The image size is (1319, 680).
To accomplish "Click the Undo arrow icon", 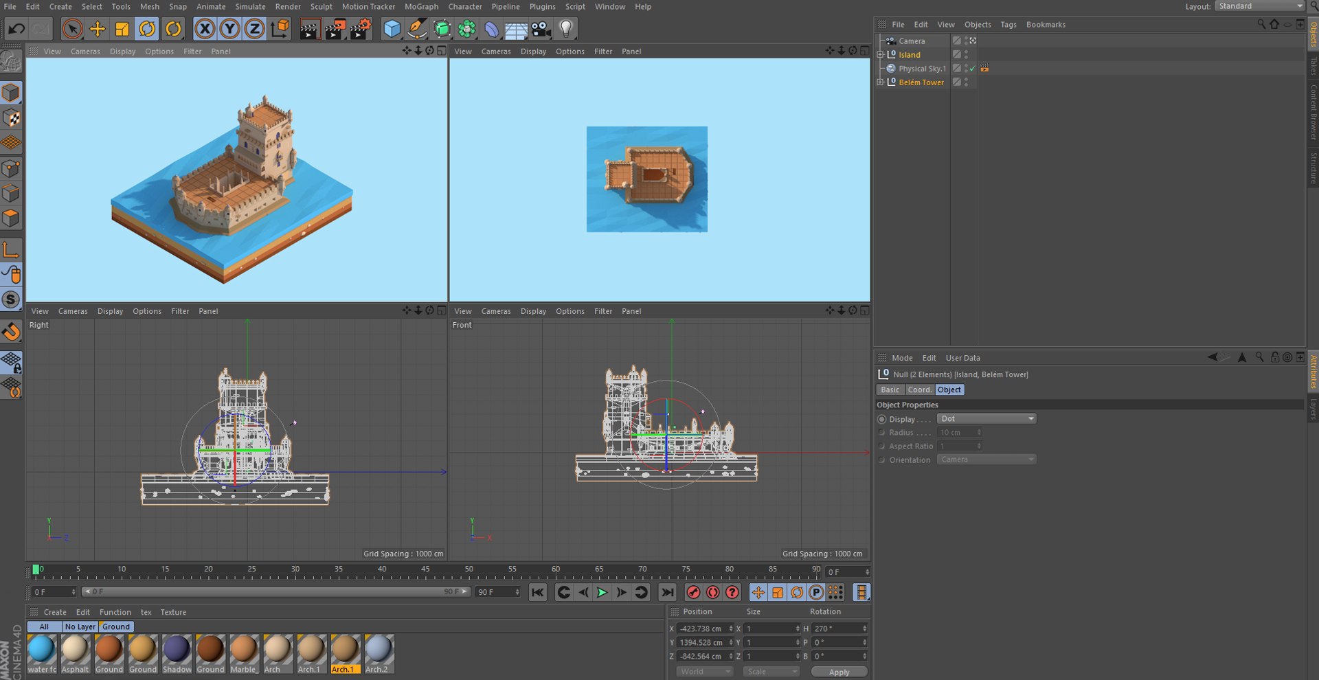I will point(16,29).
